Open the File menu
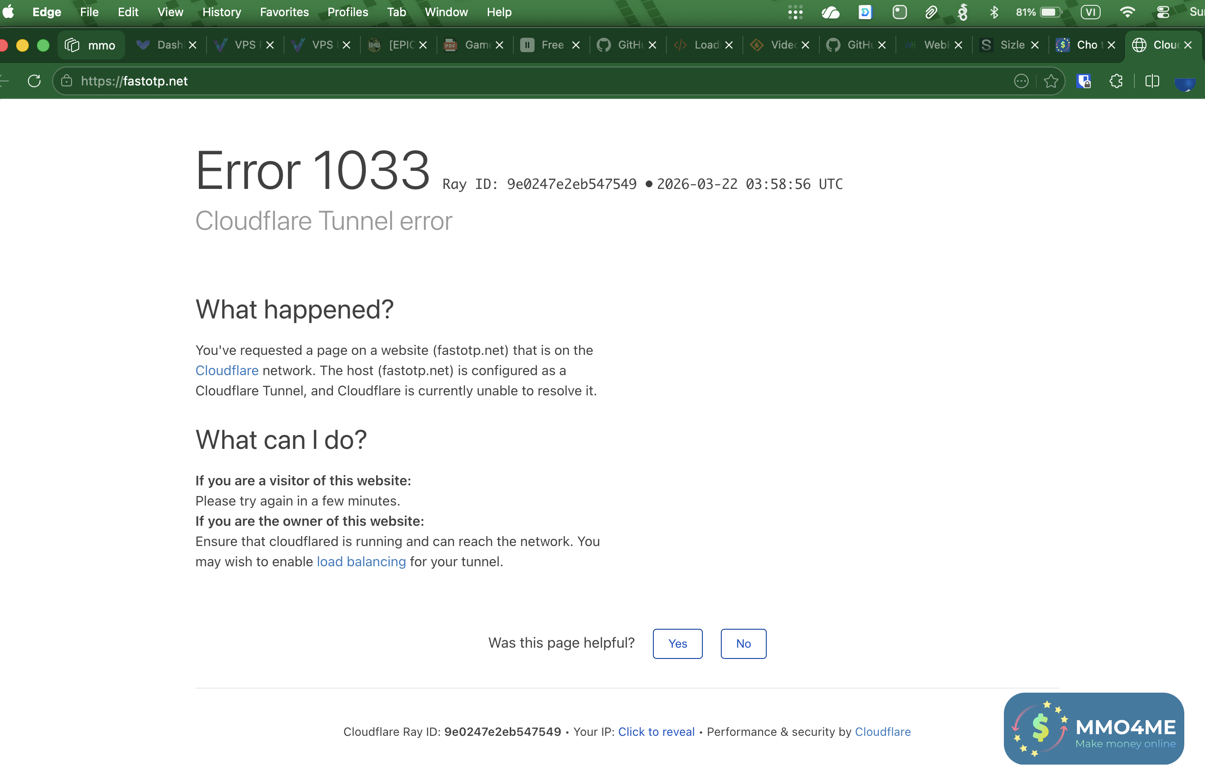This screenshot has width=1205, height=779. (89, 12)
